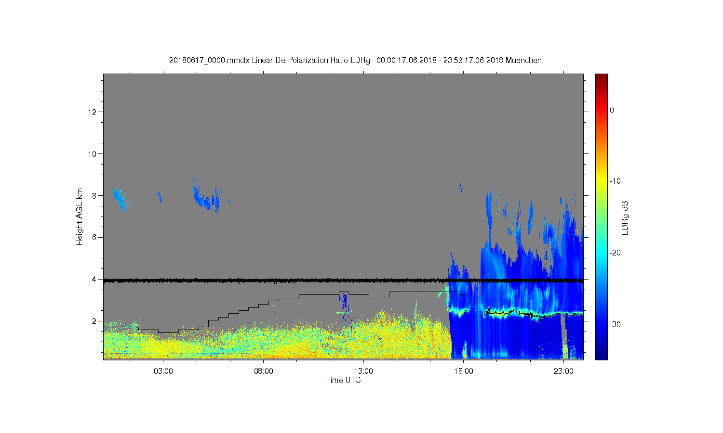Click the colorbar value -10
The width and height of the screenshot is (723, 433).
click(615, 181)
